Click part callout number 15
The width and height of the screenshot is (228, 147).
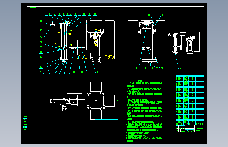tap(82, 73)
